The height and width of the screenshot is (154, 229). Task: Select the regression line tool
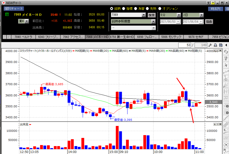coord(226,118)
